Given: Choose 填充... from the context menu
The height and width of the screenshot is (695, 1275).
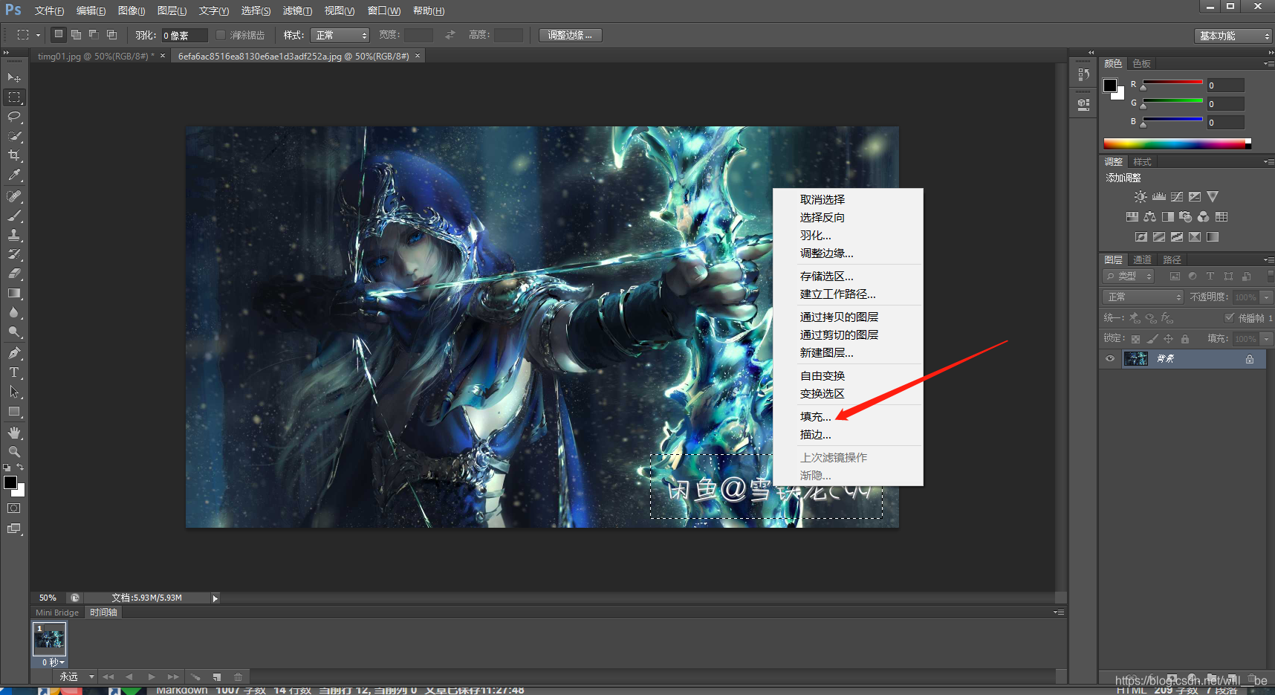Looking at the screenshot, I should tap(815, 417).
